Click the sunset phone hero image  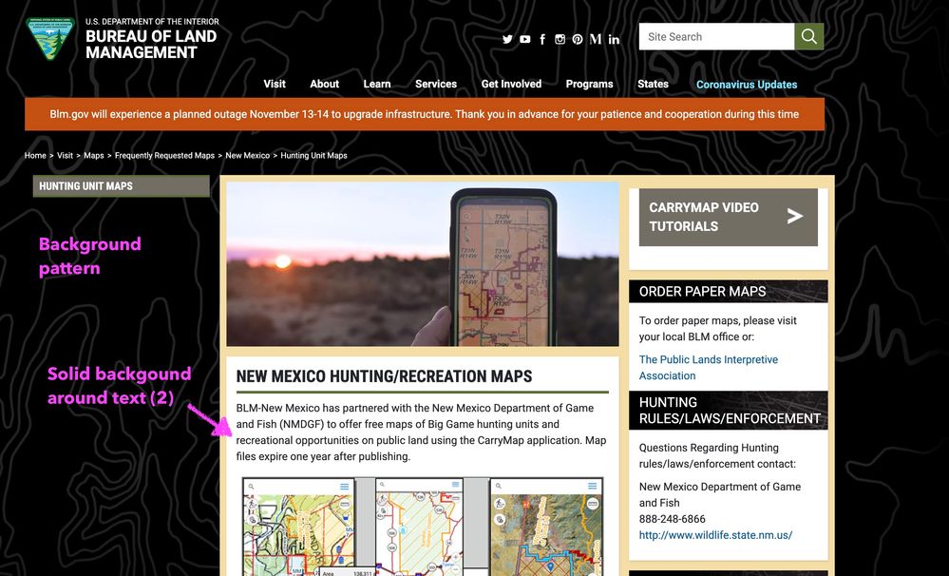[423, 264]
